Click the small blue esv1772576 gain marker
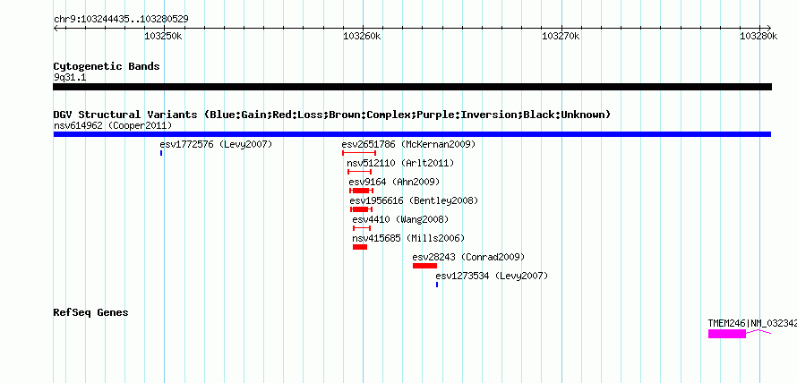The height and width of the screenshot is (383, 797). pyautogui.click(x=161, y=153)
